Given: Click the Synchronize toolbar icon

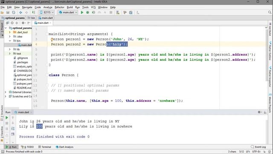Looking at the screenshot, I should tap(14, 12).
